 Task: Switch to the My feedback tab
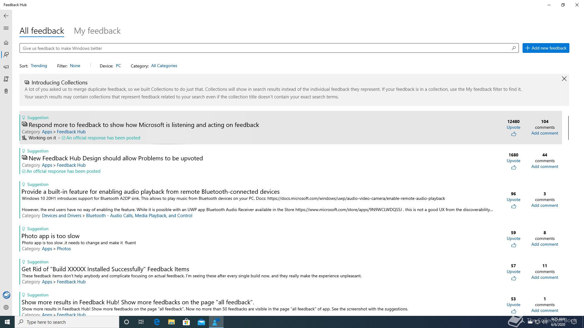click(x=97, y=31)
